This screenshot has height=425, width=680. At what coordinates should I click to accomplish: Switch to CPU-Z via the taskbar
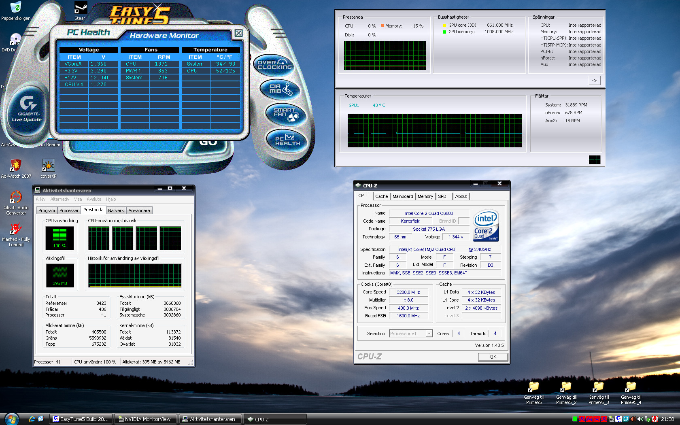pos(275,419)
